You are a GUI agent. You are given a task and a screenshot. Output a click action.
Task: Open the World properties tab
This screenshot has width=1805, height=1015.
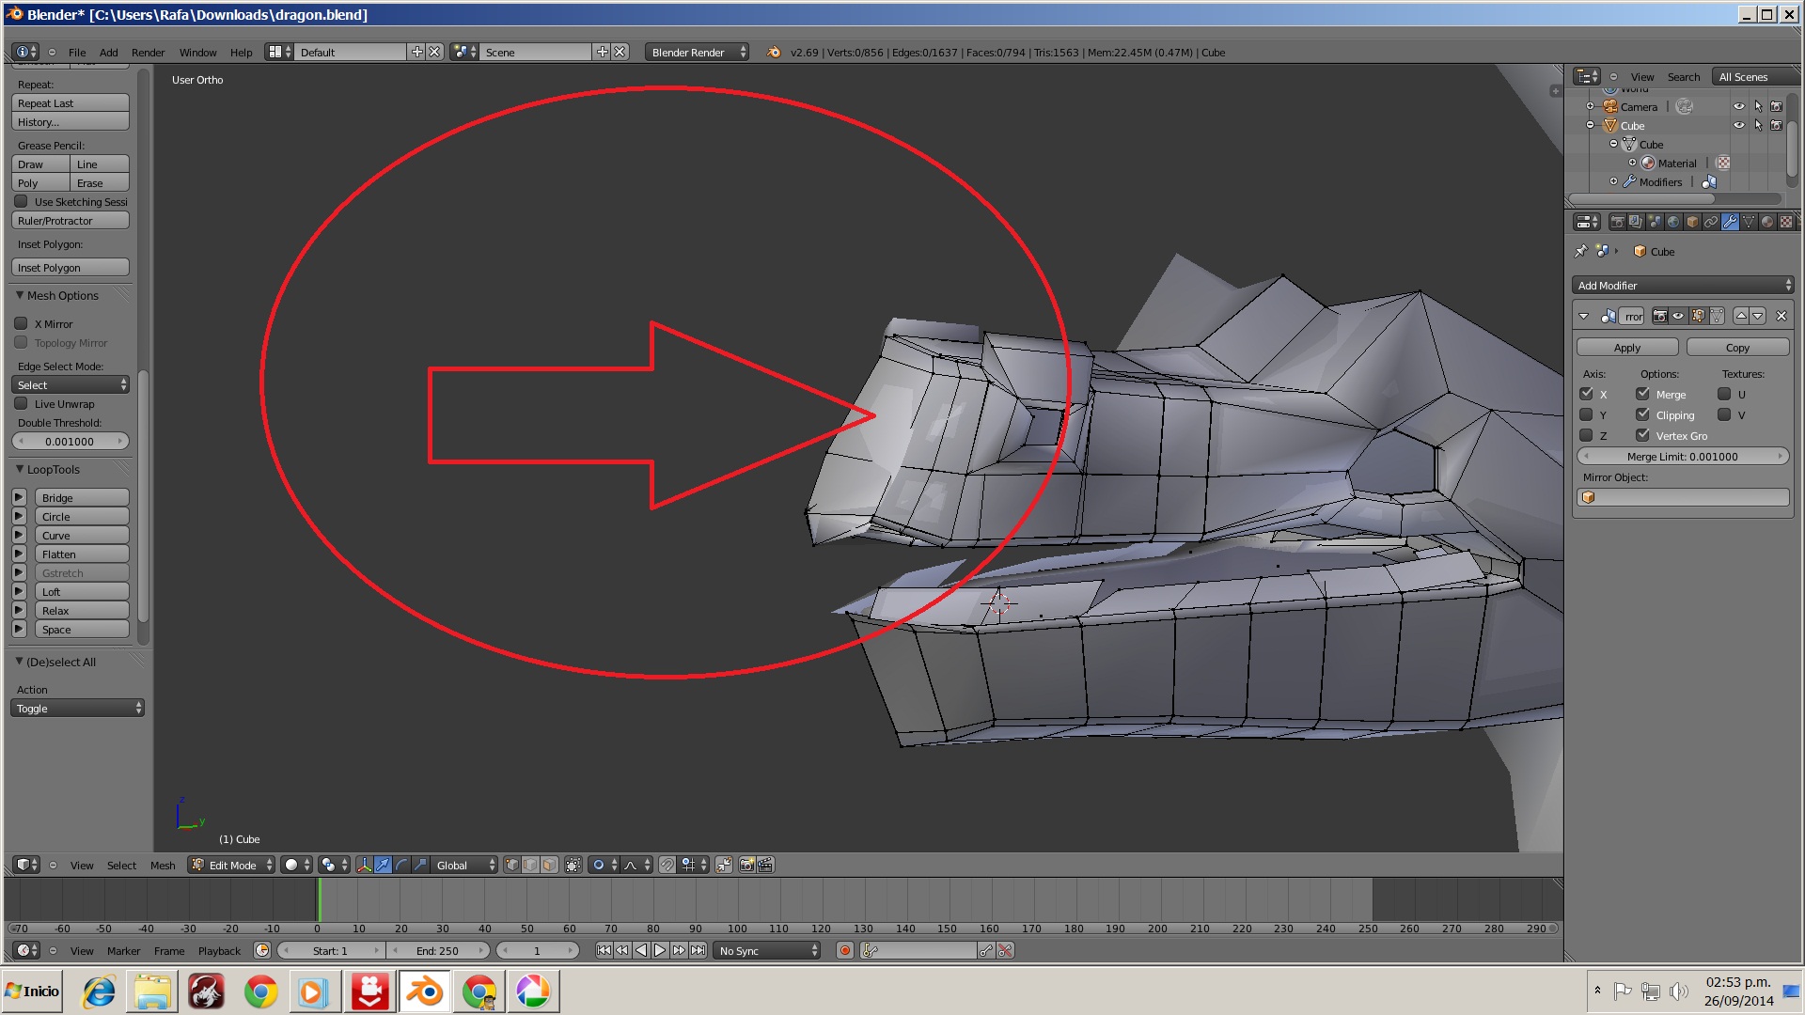tap(1673, 223)
